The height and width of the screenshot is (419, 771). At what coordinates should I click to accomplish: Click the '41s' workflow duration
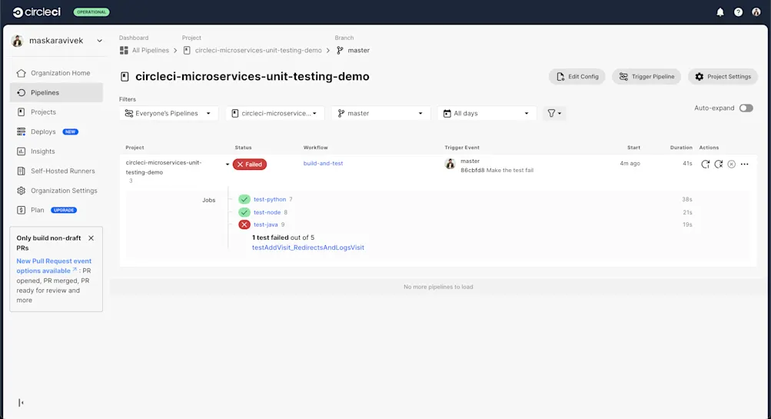[687, 163]
